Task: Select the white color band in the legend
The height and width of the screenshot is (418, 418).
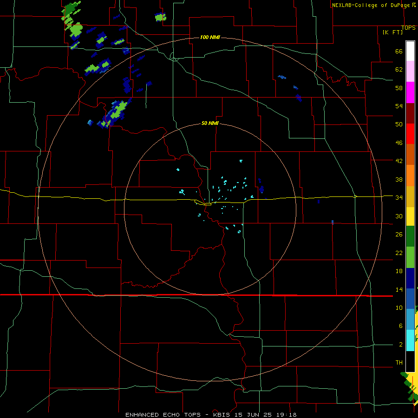Action: [x=410, y=51]
